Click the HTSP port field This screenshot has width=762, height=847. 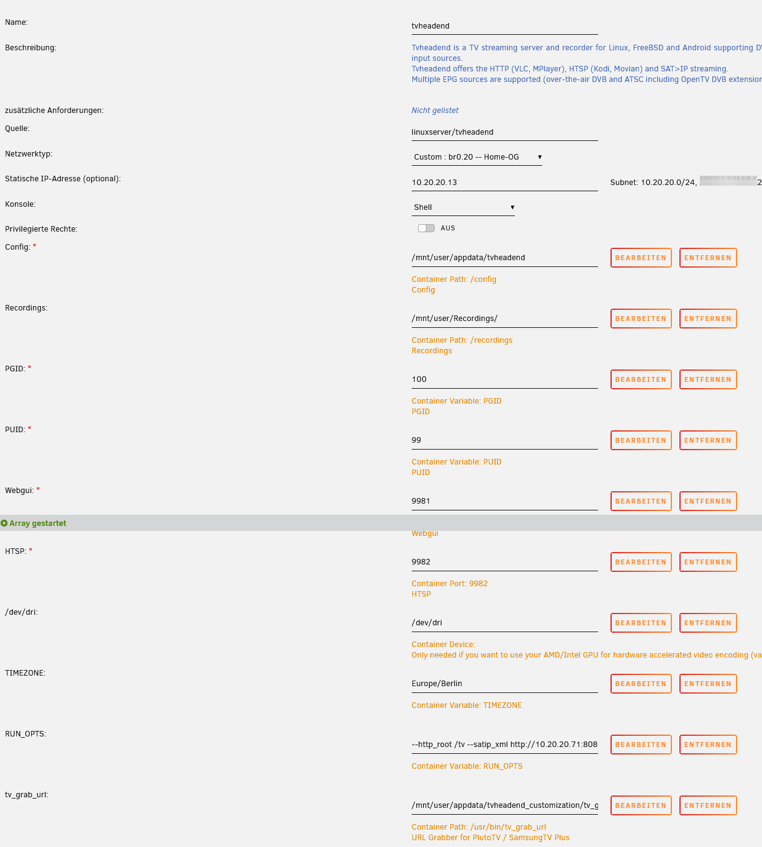click(505, 562)
